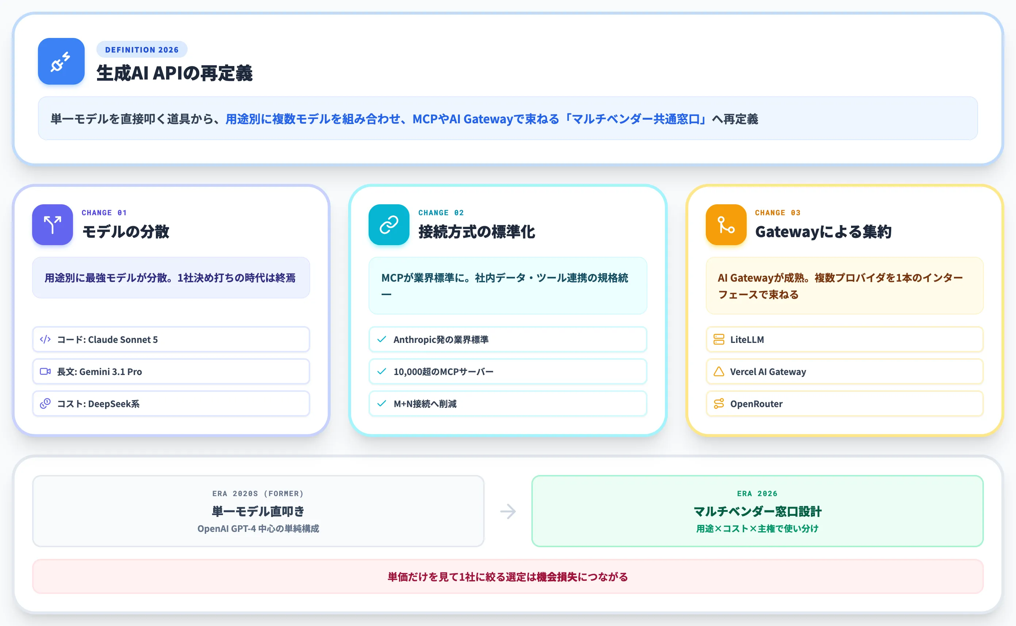Click the teal link icon for 接続方式の標準化
The image size is (1016, 626).
click(x=389, y=224)
